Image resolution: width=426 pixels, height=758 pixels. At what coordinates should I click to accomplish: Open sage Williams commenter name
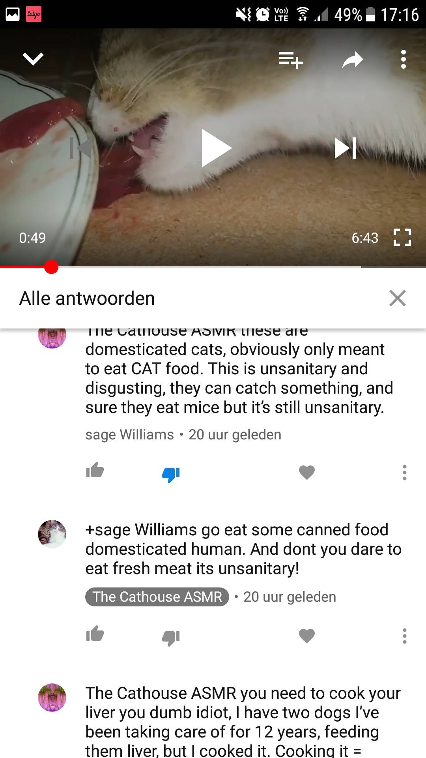pyautogui.click(x=129, y=435)
